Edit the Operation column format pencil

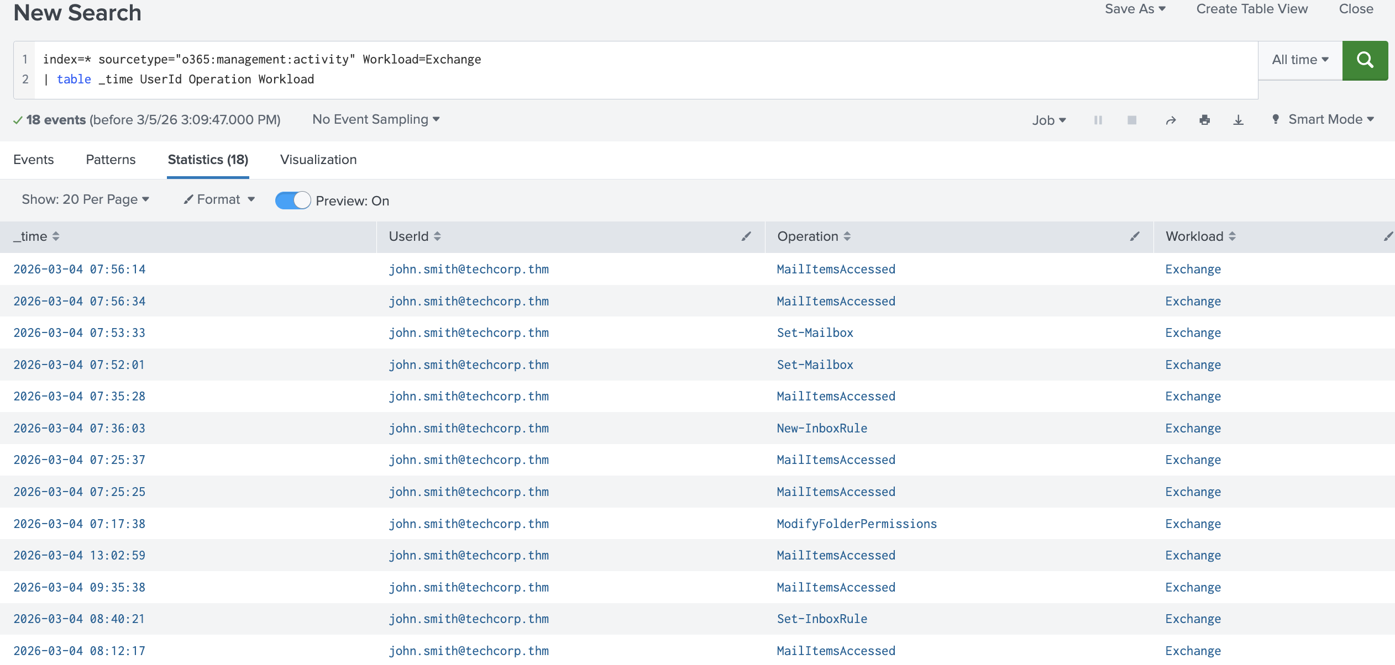(x=1135, y=236)
